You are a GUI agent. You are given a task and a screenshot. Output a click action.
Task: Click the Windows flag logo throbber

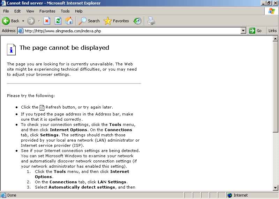tap(272, 11)
